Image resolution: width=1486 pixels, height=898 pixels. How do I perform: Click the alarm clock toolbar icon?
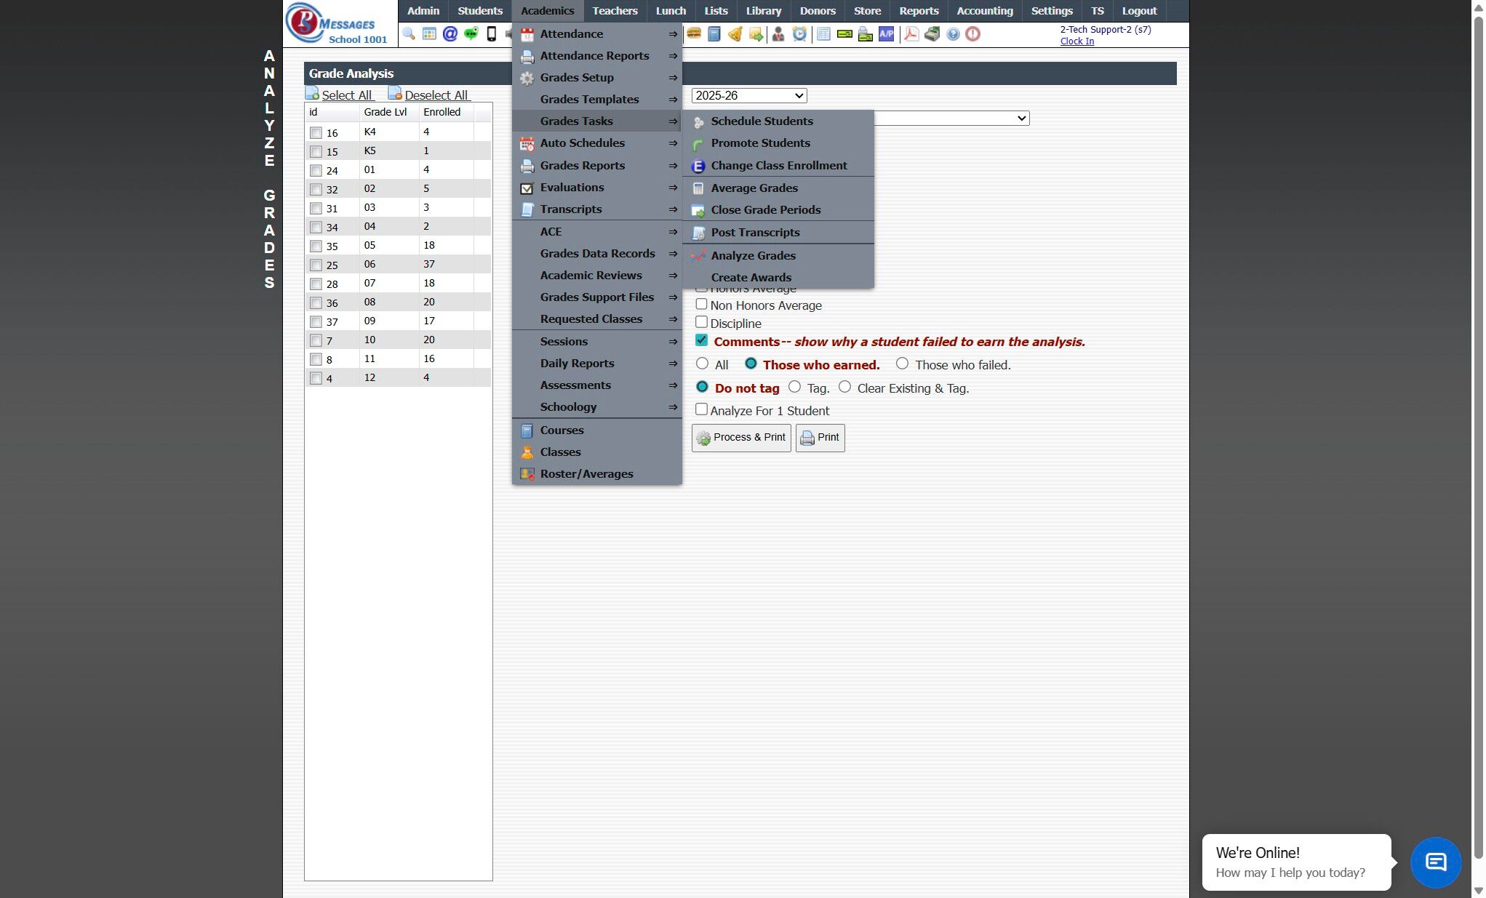pos(799,34)
